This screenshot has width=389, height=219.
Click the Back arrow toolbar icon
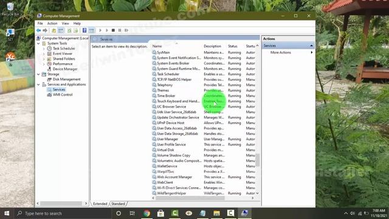pos(38,30)
